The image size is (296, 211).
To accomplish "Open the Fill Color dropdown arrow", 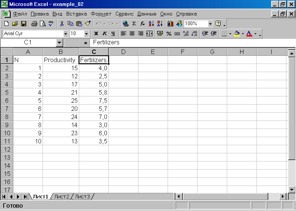I will click(x=243, y=34).
